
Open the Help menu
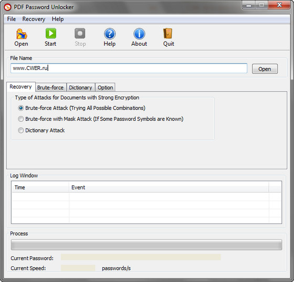pos(58,19)
